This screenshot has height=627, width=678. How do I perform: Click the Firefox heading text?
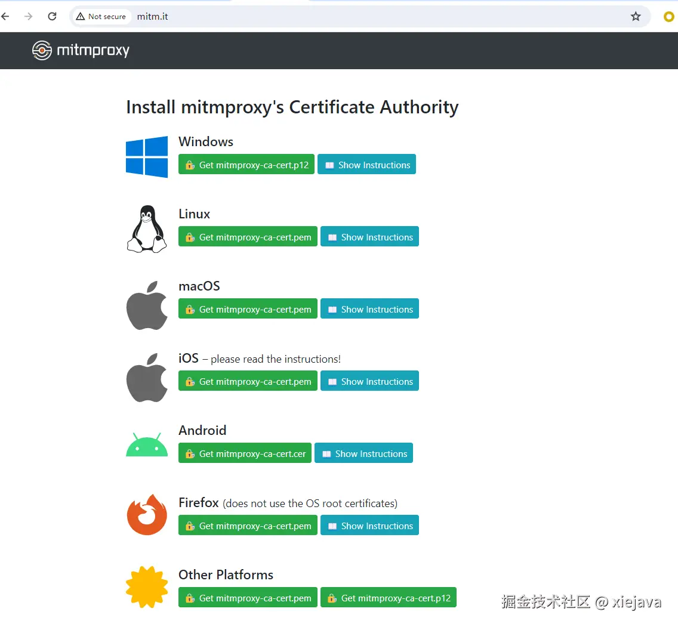pos(199,502)
